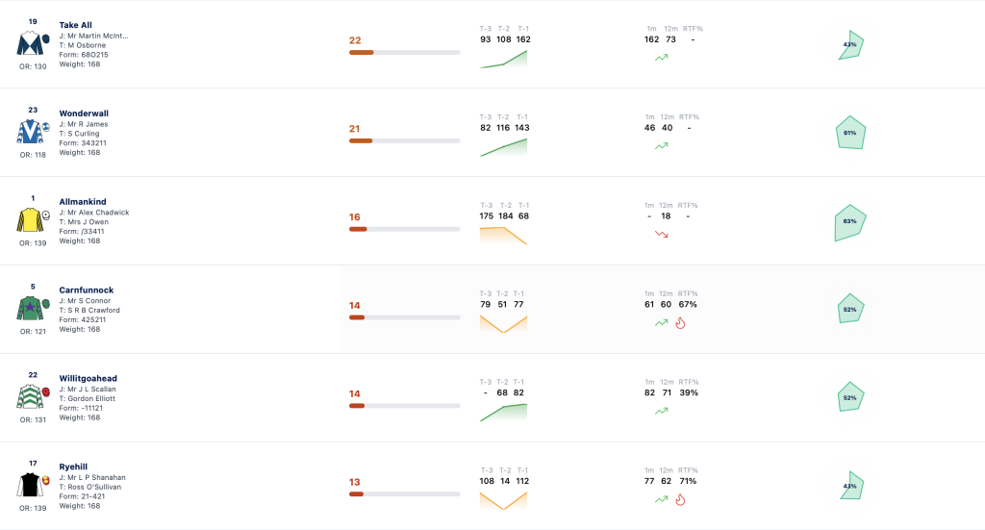The width and height of the screenshot is (985, 530).
Task: Click Take All's navy jockey silks icon
Action: [x=29, y=44]
